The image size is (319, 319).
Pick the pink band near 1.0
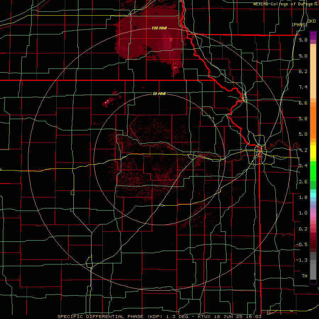(x=313, y=215)
